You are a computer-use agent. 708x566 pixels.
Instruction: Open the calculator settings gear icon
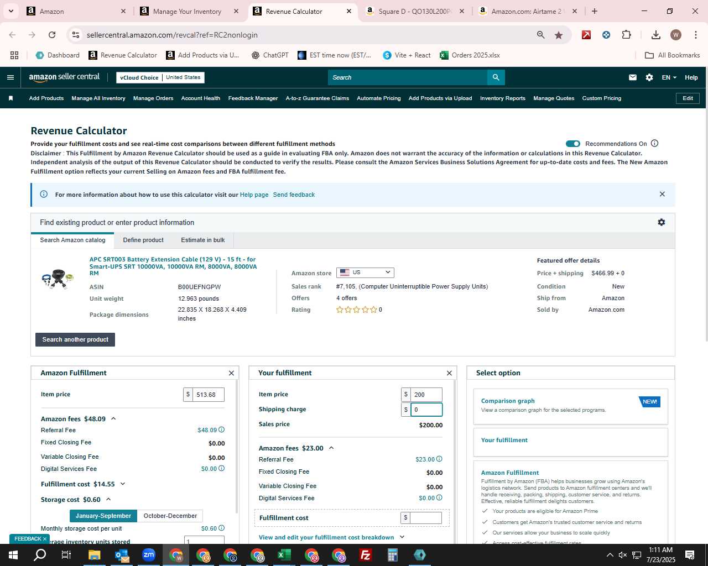[662, 222]
